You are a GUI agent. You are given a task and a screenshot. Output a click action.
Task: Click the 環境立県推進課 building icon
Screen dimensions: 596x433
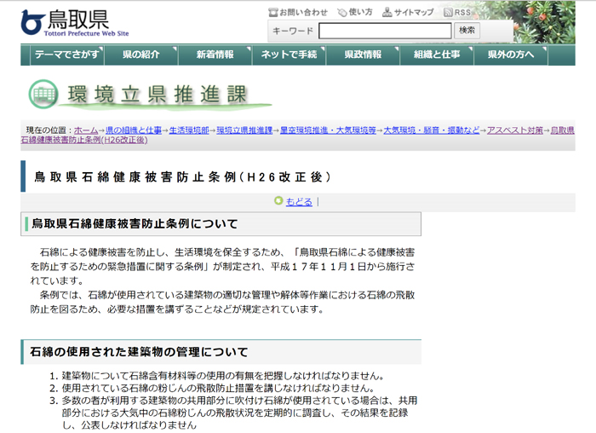click(x=43, y=94)
